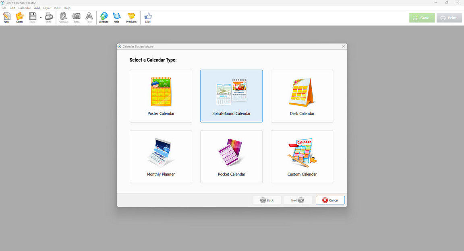This screenshot has width=464, height=251.
Task: Open a project with the Open folder icon
Action: (19, 18)
